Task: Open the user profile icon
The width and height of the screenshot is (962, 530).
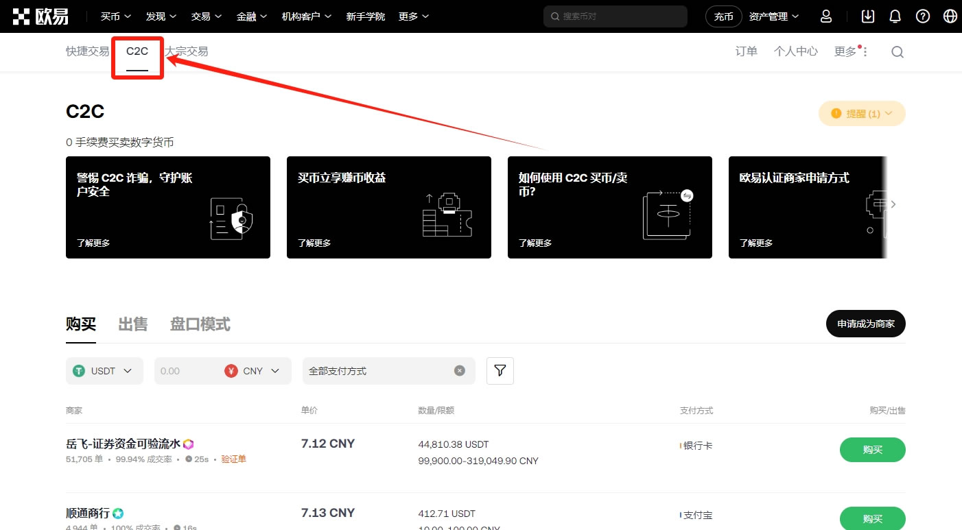Action: click(x=826, y=16)
